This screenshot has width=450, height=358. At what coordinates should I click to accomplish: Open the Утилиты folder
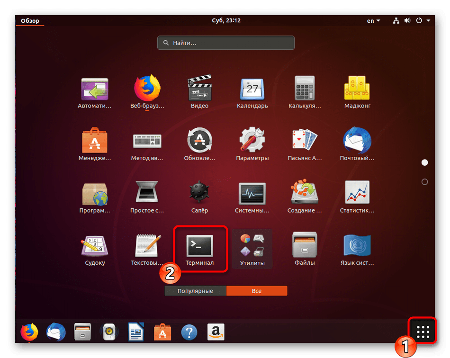[x=252, y=248]
